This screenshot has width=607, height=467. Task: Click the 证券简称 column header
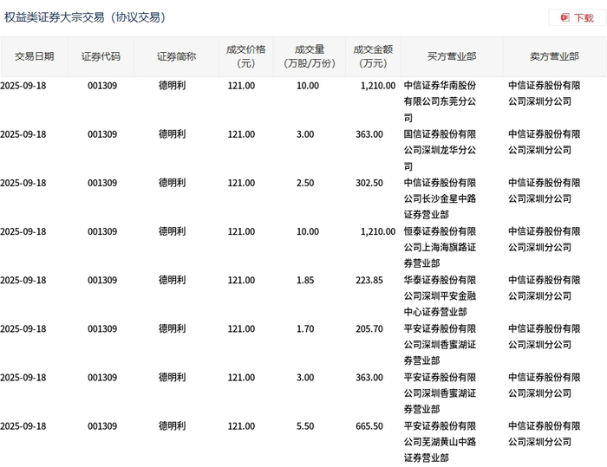coord(176,56)
